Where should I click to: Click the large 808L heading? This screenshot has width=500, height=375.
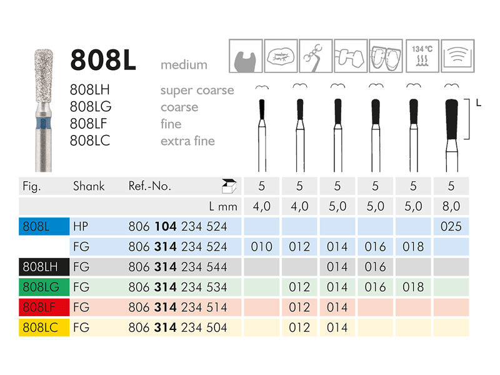[x=103, y=59]
